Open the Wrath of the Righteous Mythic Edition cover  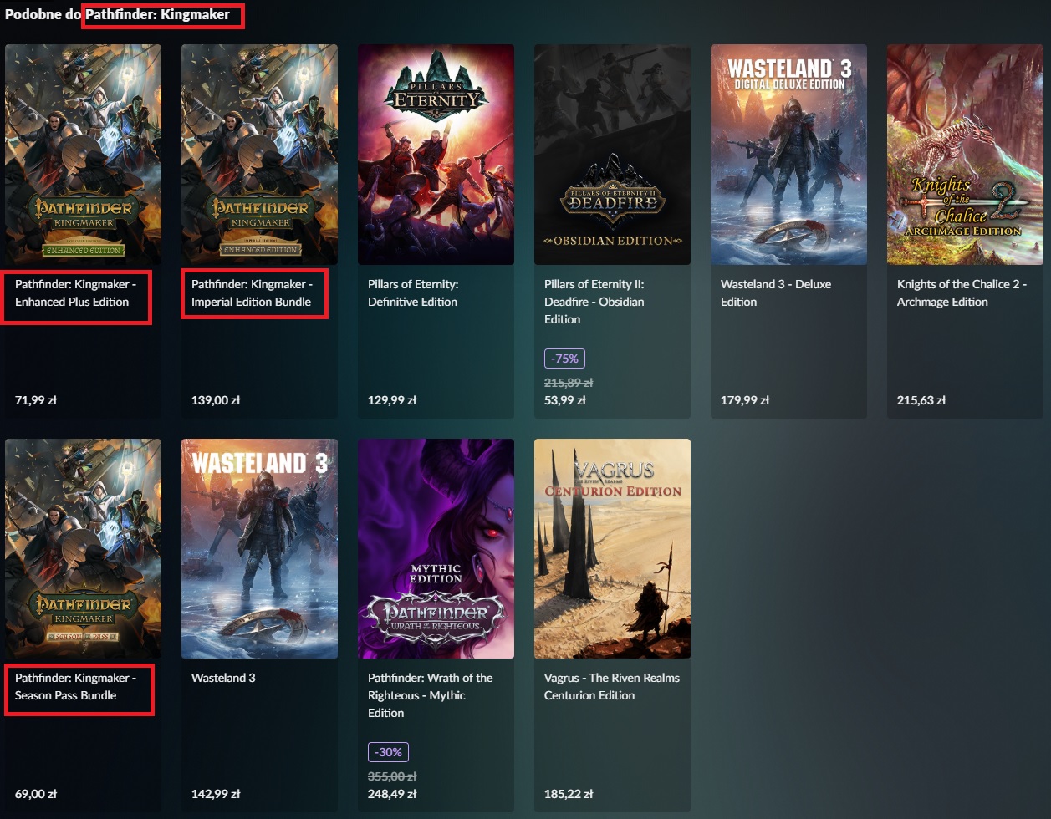(436, 548)
